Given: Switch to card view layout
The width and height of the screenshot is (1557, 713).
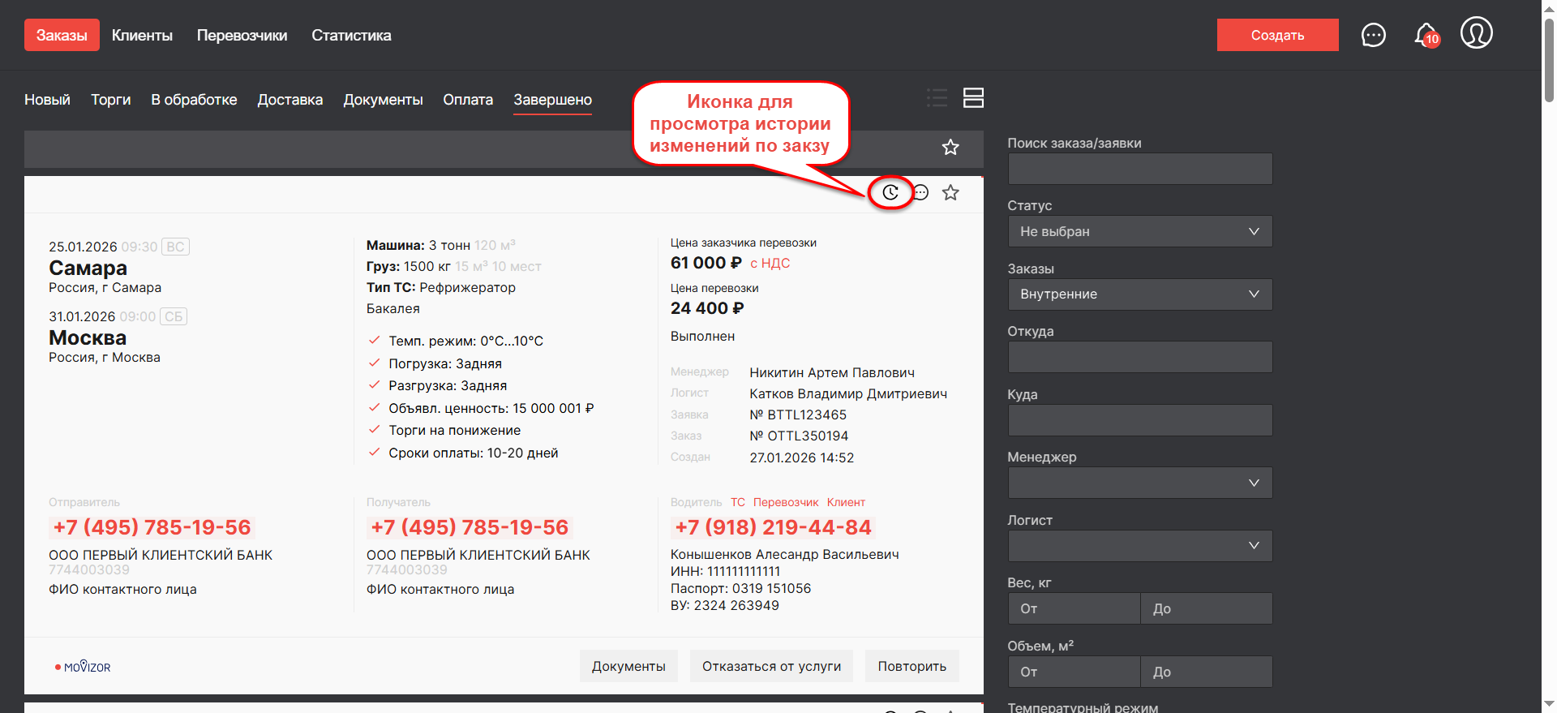Looking at the screenshot, I should 973,98.
